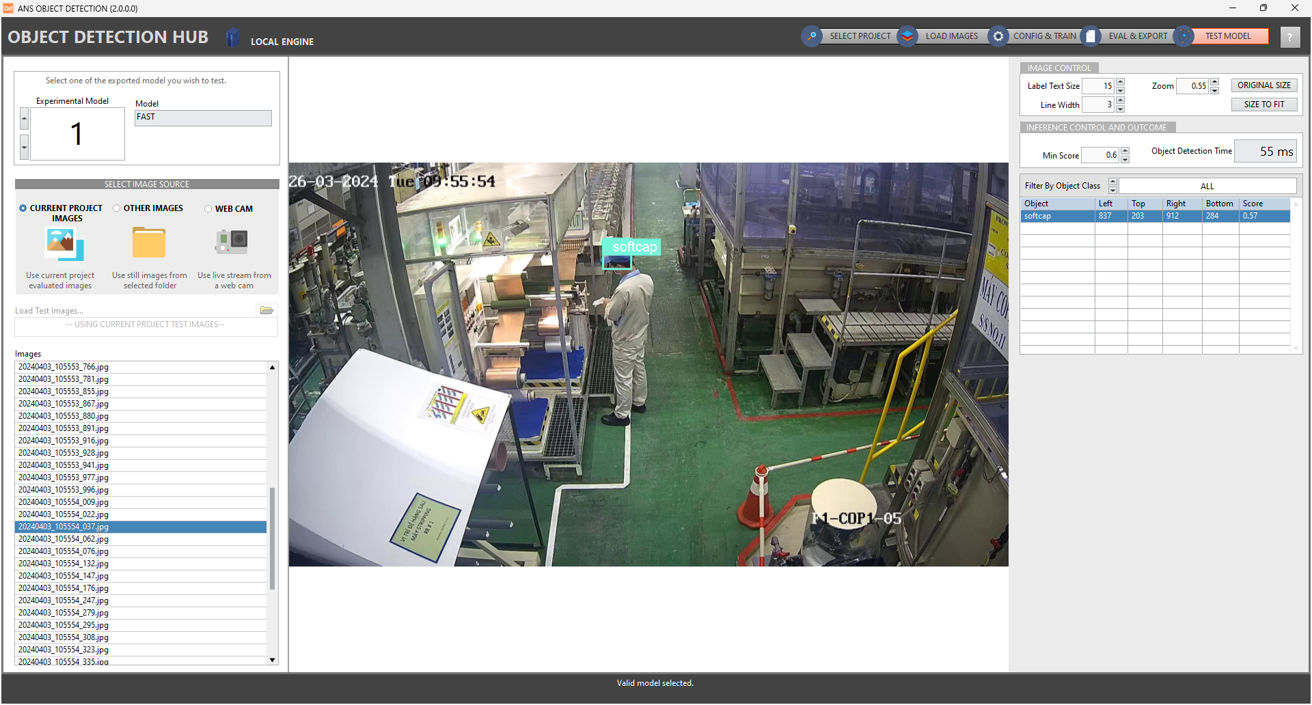Screen dimensions: 1312x705
Task: Click the help question mark button
Action: tap(1289, 37)
